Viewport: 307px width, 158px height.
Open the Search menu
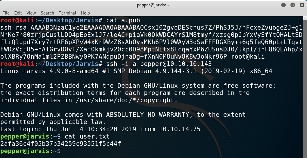tap(47, 13)
